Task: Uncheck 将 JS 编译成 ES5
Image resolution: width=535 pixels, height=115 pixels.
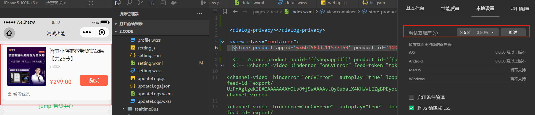Action: coord(411,108)
